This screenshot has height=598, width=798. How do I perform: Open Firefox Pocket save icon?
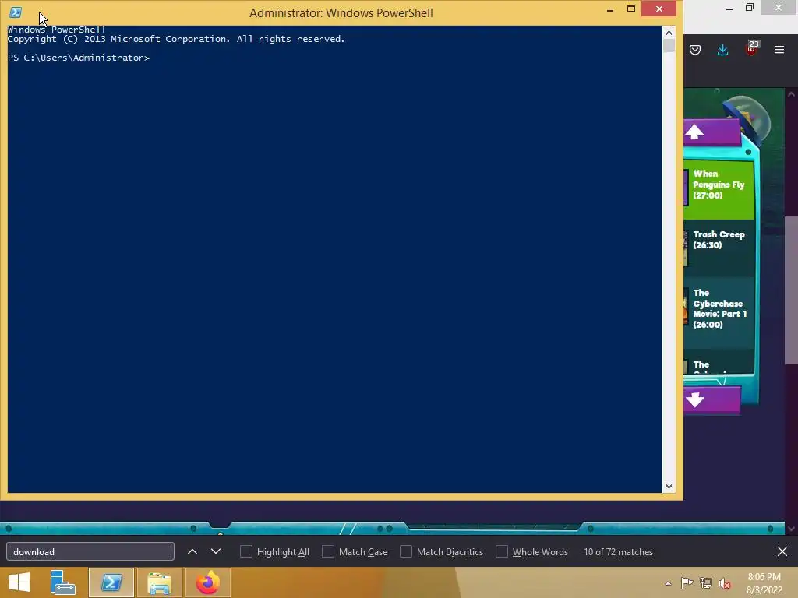(x=694, y=50)
